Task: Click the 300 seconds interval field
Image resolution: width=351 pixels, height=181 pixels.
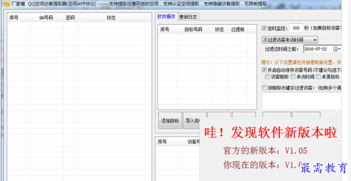Action: pyautogui.click(x=296, y=28)
